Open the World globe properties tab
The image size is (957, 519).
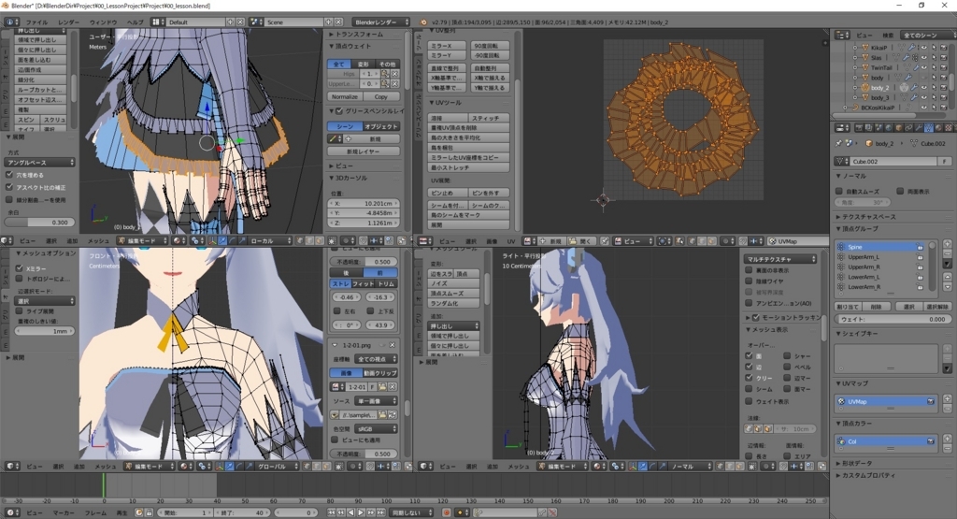[890, 127]
